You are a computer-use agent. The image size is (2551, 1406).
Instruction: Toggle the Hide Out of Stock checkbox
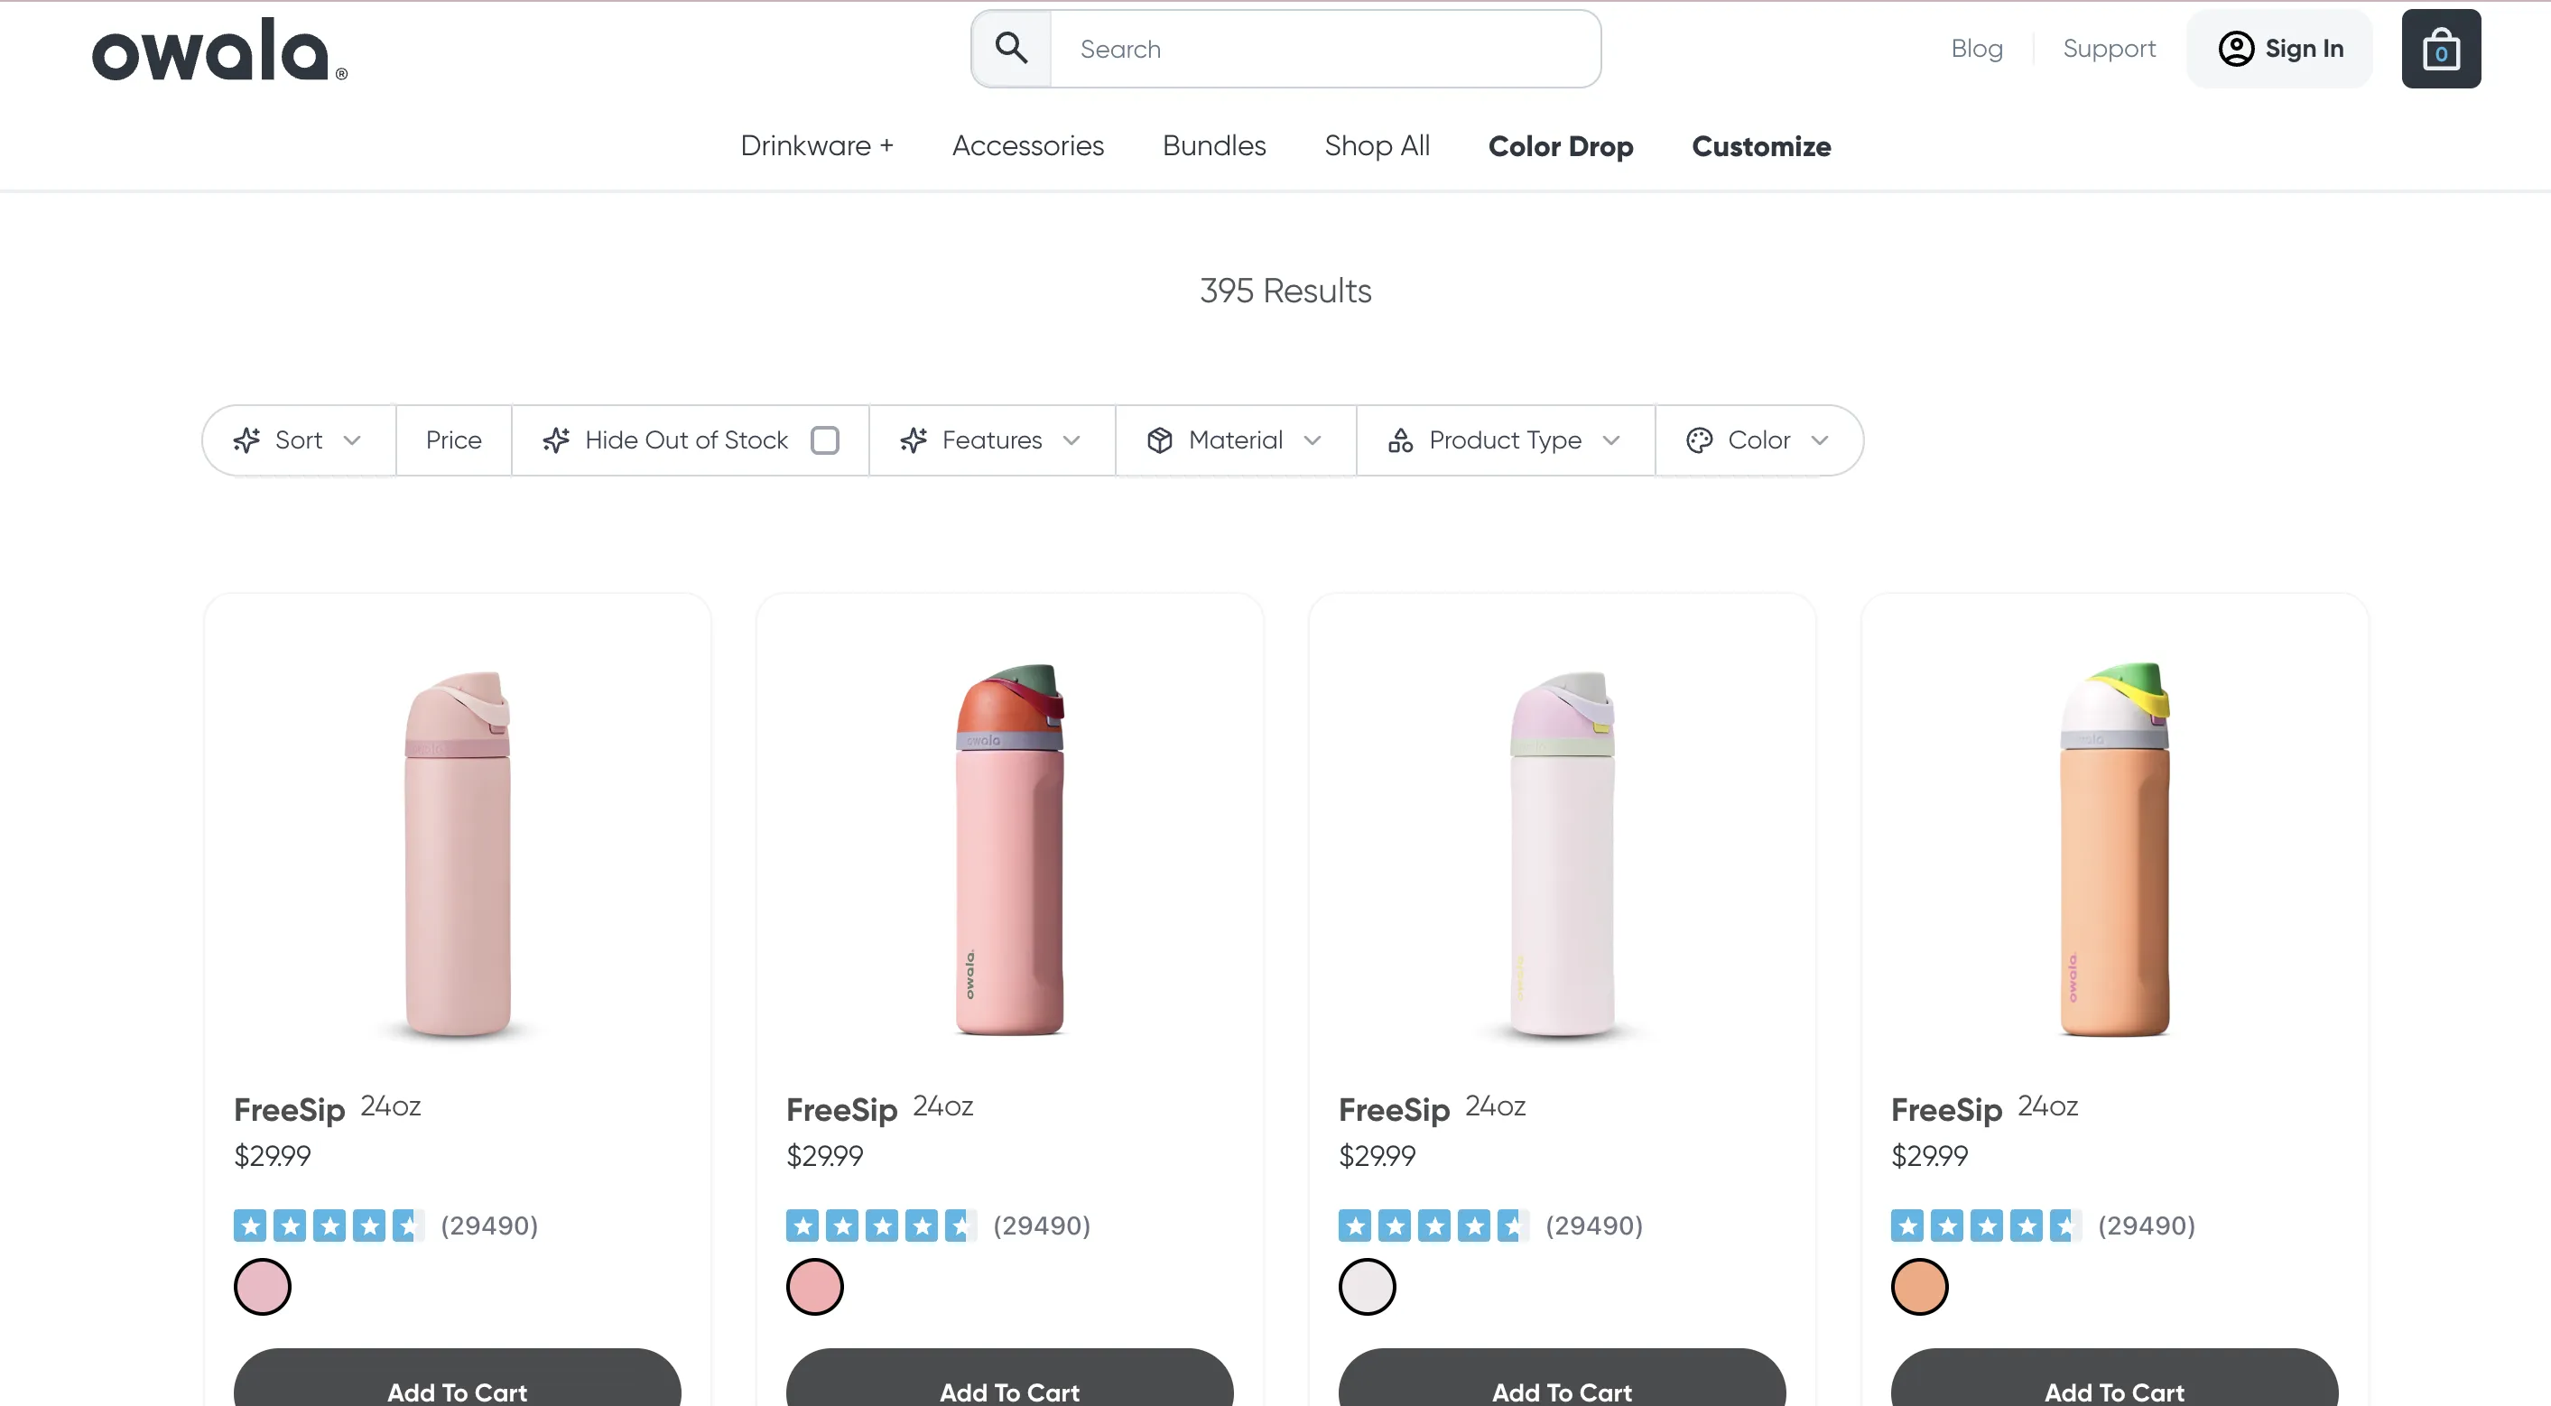pyautogui.click(x=825, y=440)
